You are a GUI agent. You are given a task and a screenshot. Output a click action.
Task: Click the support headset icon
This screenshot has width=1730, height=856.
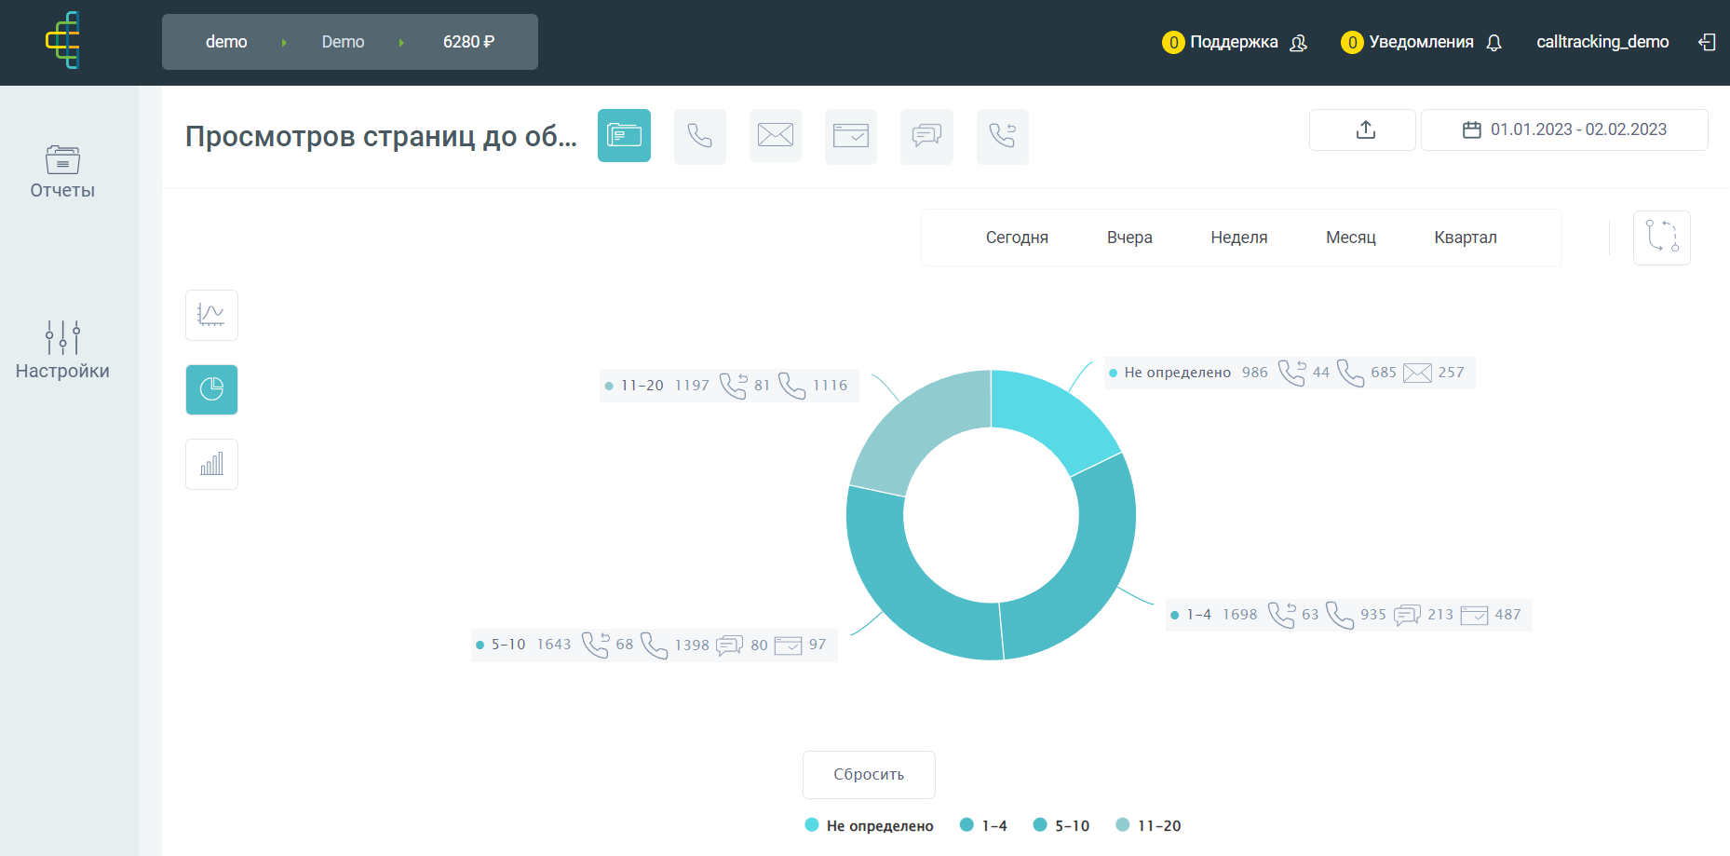pos(1298,43)
